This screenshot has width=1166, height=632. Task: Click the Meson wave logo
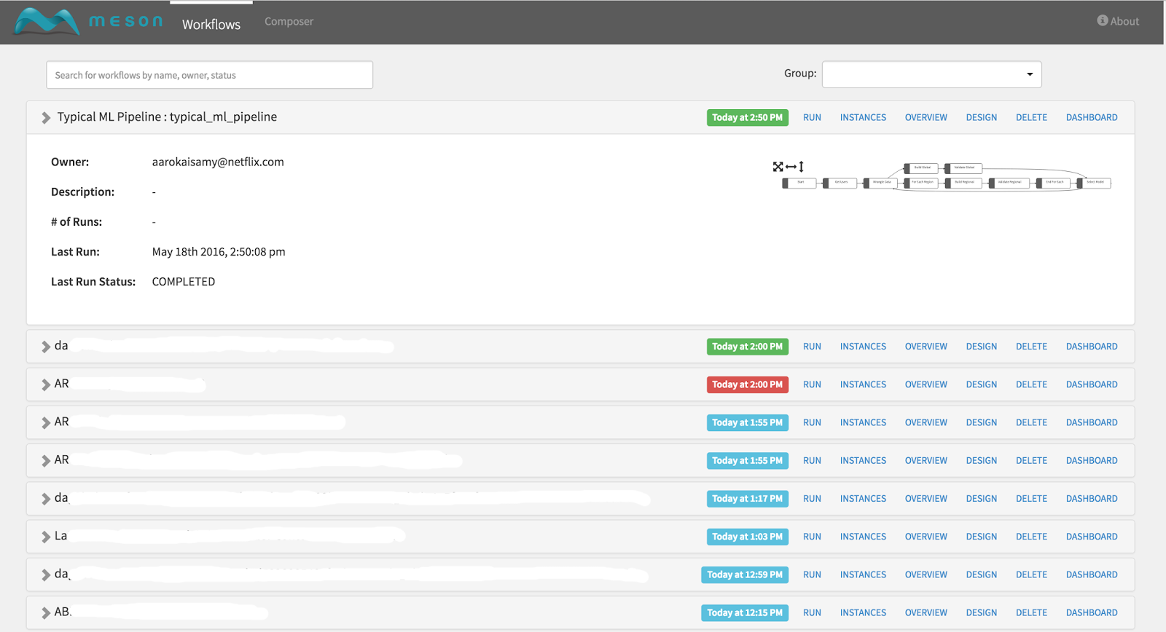tap(47, 22)
